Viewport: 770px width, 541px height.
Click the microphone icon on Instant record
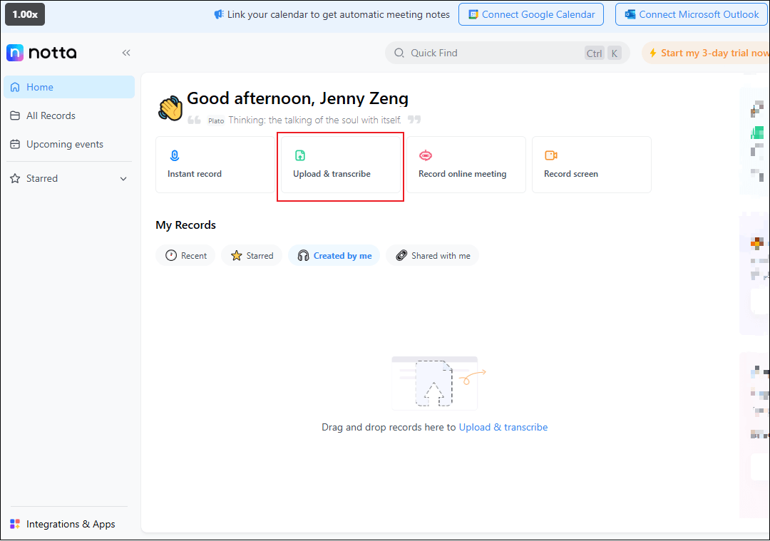[175, 155]
